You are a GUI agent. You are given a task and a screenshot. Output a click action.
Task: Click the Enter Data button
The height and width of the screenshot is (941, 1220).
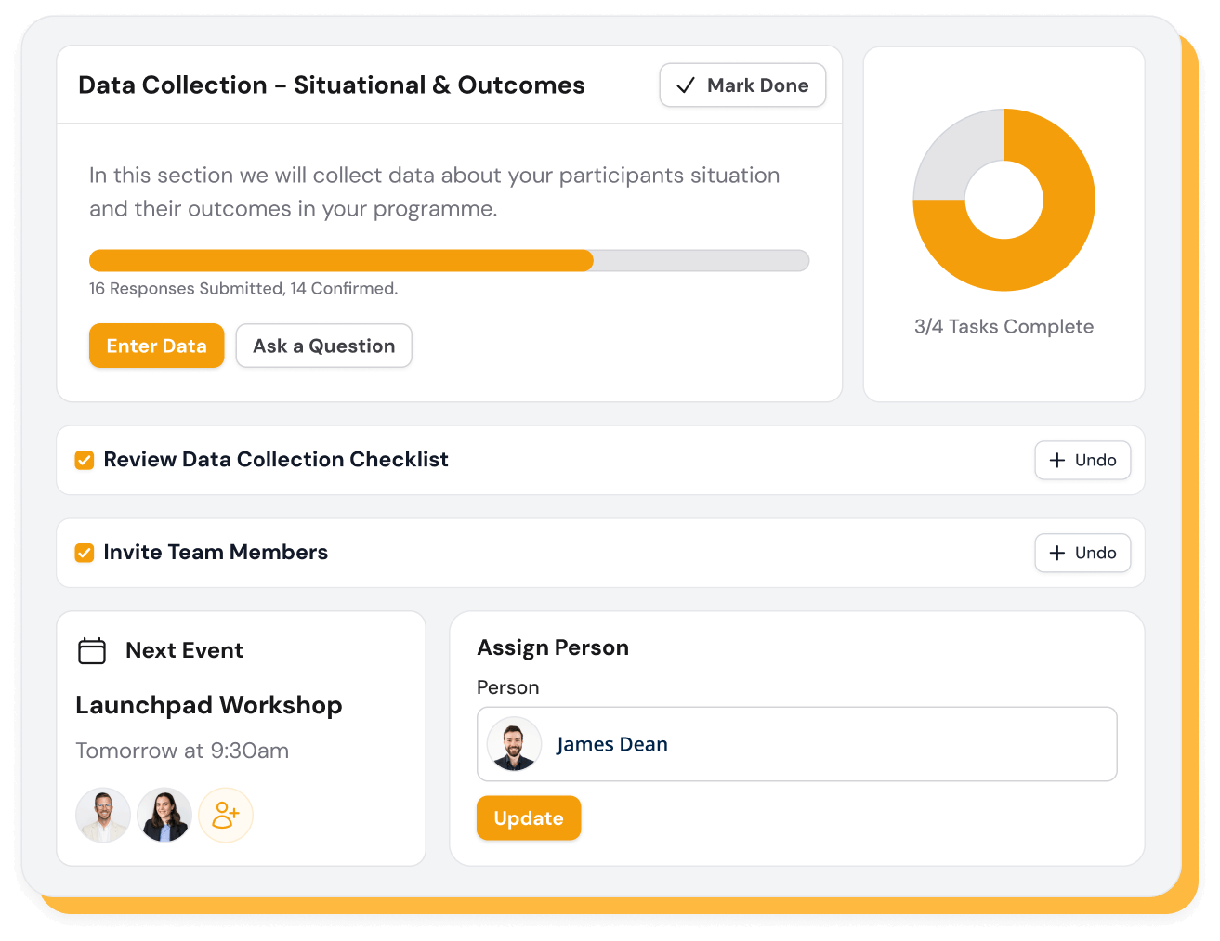point(156,346)
